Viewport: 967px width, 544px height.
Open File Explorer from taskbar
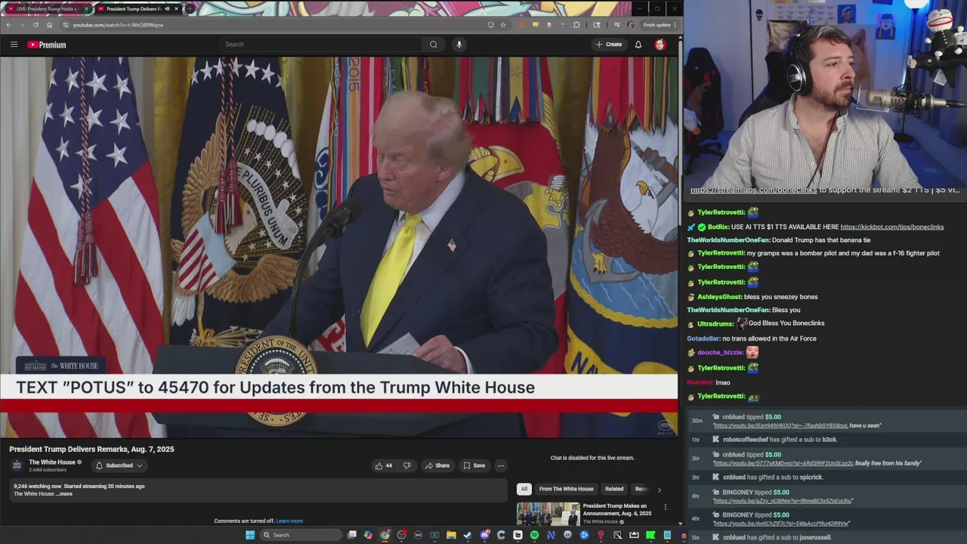(451, 535)
